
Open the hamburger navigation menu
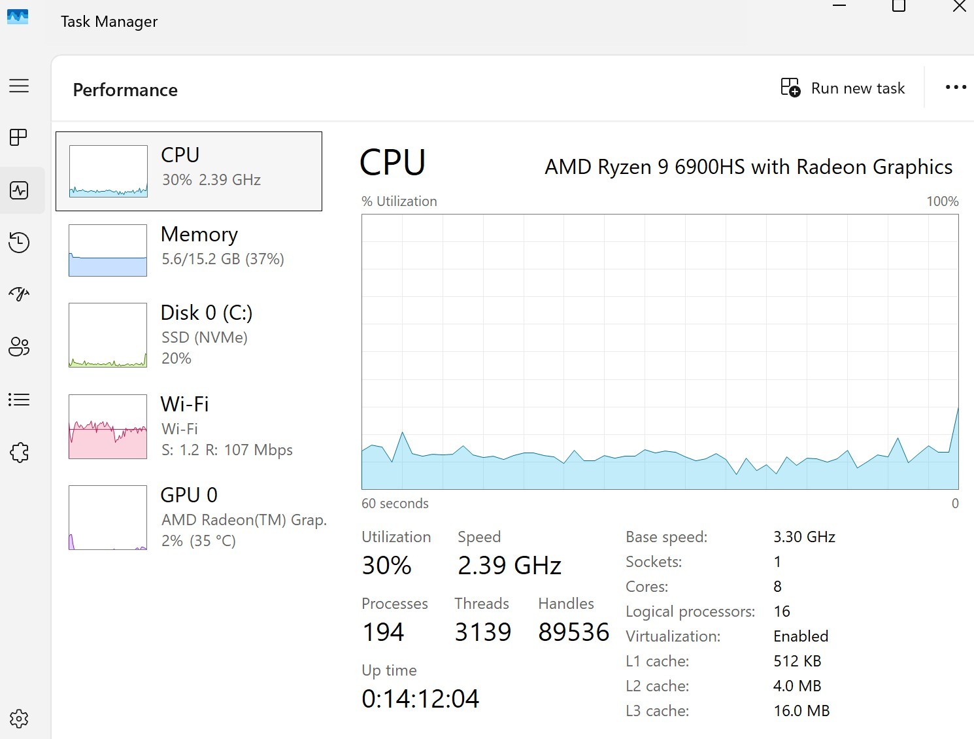[x=19, y=86]
